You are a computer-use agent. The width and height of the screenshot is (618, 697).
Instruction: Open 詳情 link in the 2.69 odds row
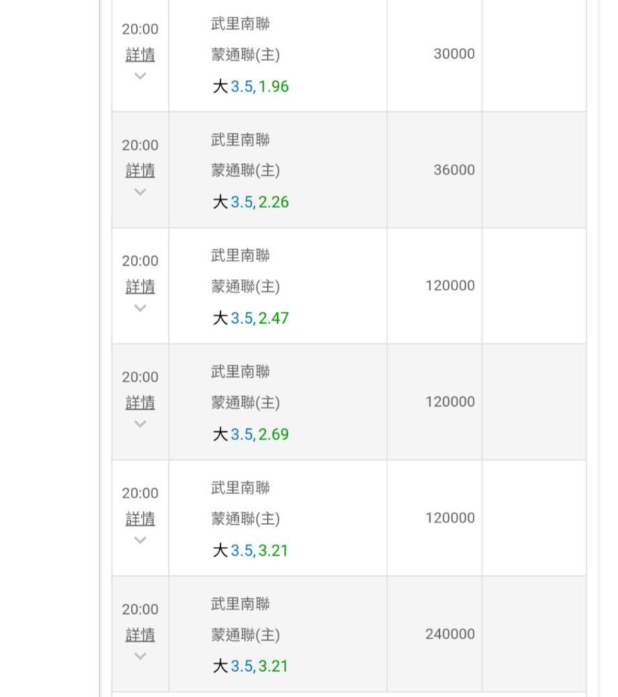(140, 403)
